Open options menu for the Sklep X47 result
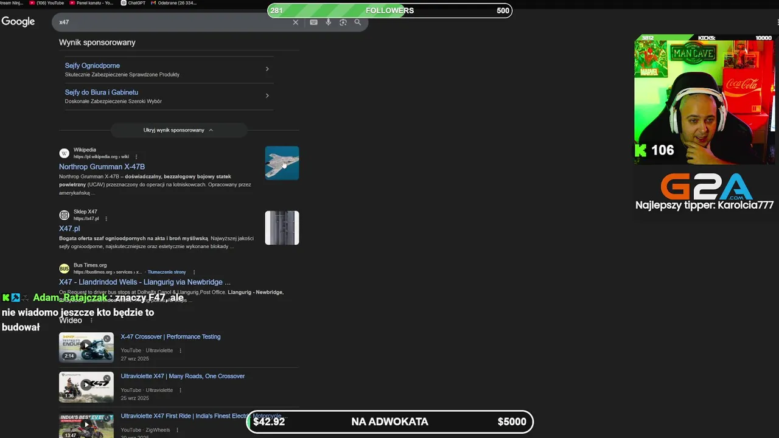Viewport: 779px width, 438px height. click(x=106, y=219)
